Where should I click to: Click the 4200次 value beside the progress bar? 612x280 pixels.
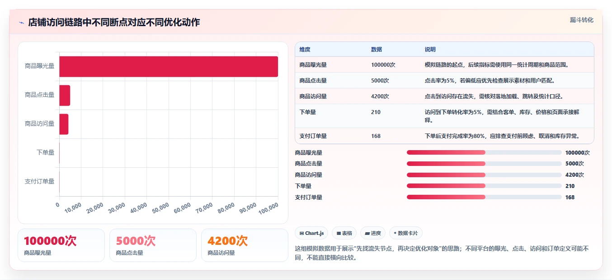[574, 175]
